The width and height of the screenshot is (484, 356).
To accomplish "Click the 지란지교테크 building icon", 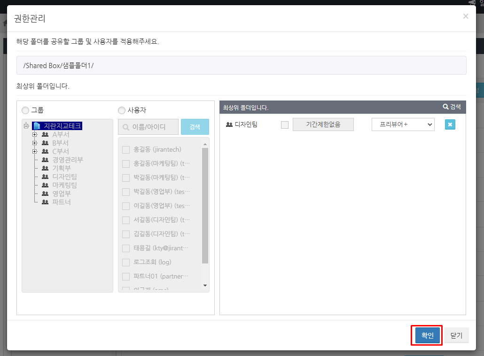I will pos(37,126).
